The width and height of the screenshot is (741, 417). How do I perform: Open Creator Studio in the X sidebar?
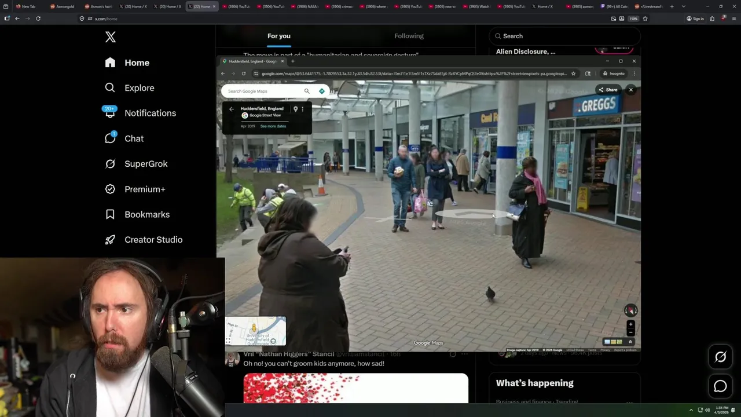click(x=144, y=240)
